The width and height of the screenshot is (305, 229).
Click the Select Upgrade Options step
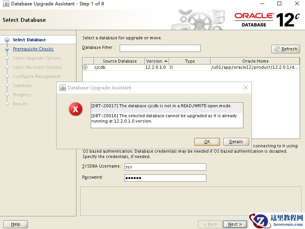pyautogui.click(x=37, y=58)
